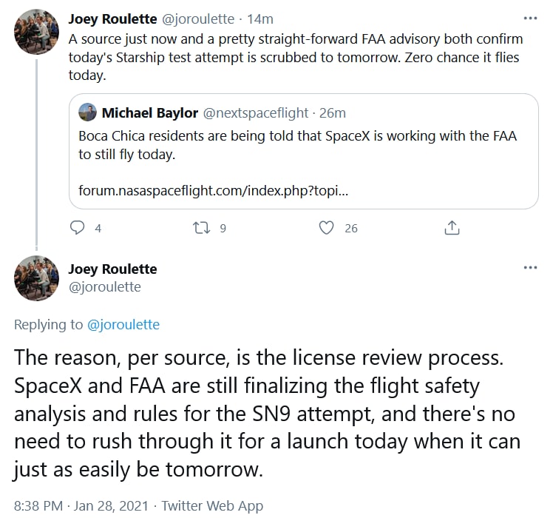Open the forum.nasaspaceflight.com link

(x=213, y=191)
